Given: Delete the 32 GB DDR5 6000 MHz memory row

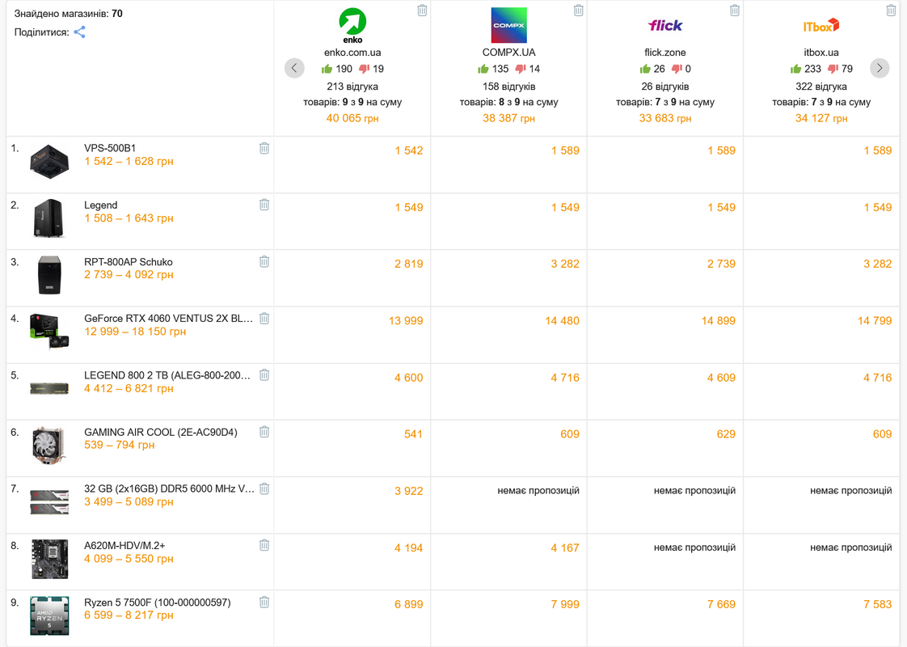Looking at the screenshot, I should point(264,489).
